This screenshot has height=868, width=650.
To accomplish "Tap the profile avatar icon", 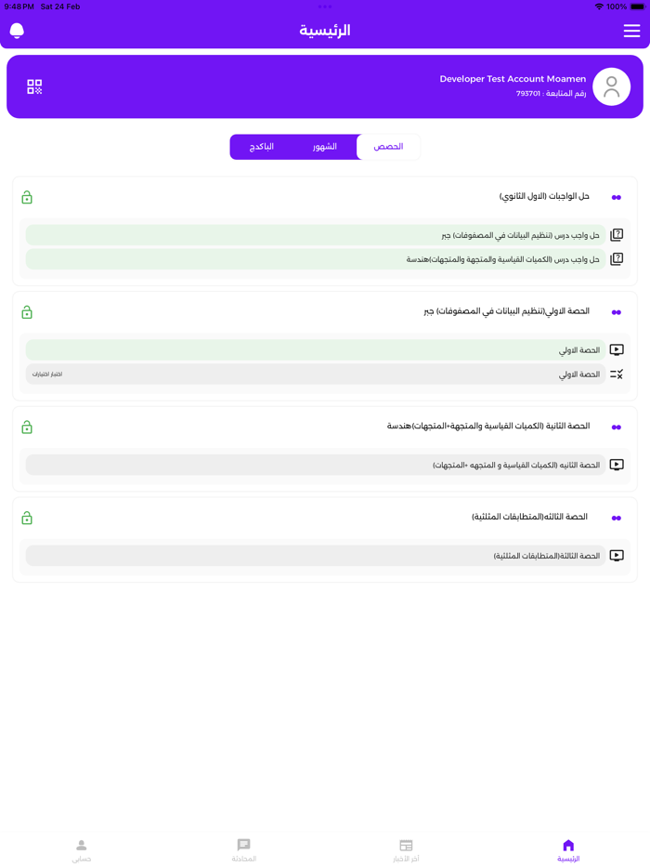I will (x=611, y=86).
